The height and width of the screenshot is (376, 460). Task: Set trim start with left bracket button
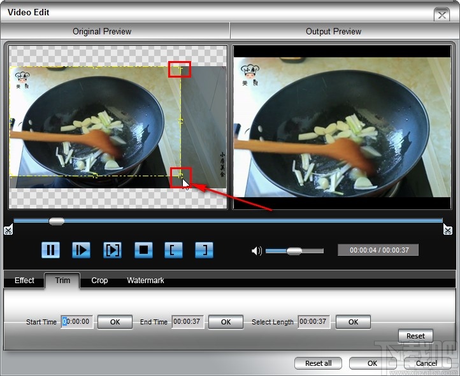click(173, 250)
